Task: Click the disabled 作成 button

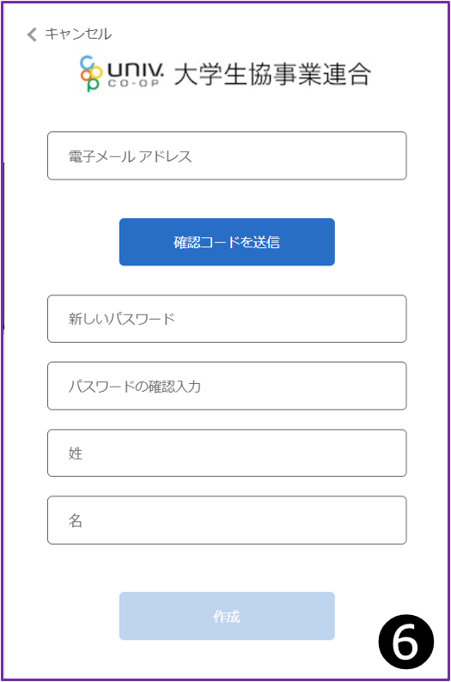Action: coord(227,616)
